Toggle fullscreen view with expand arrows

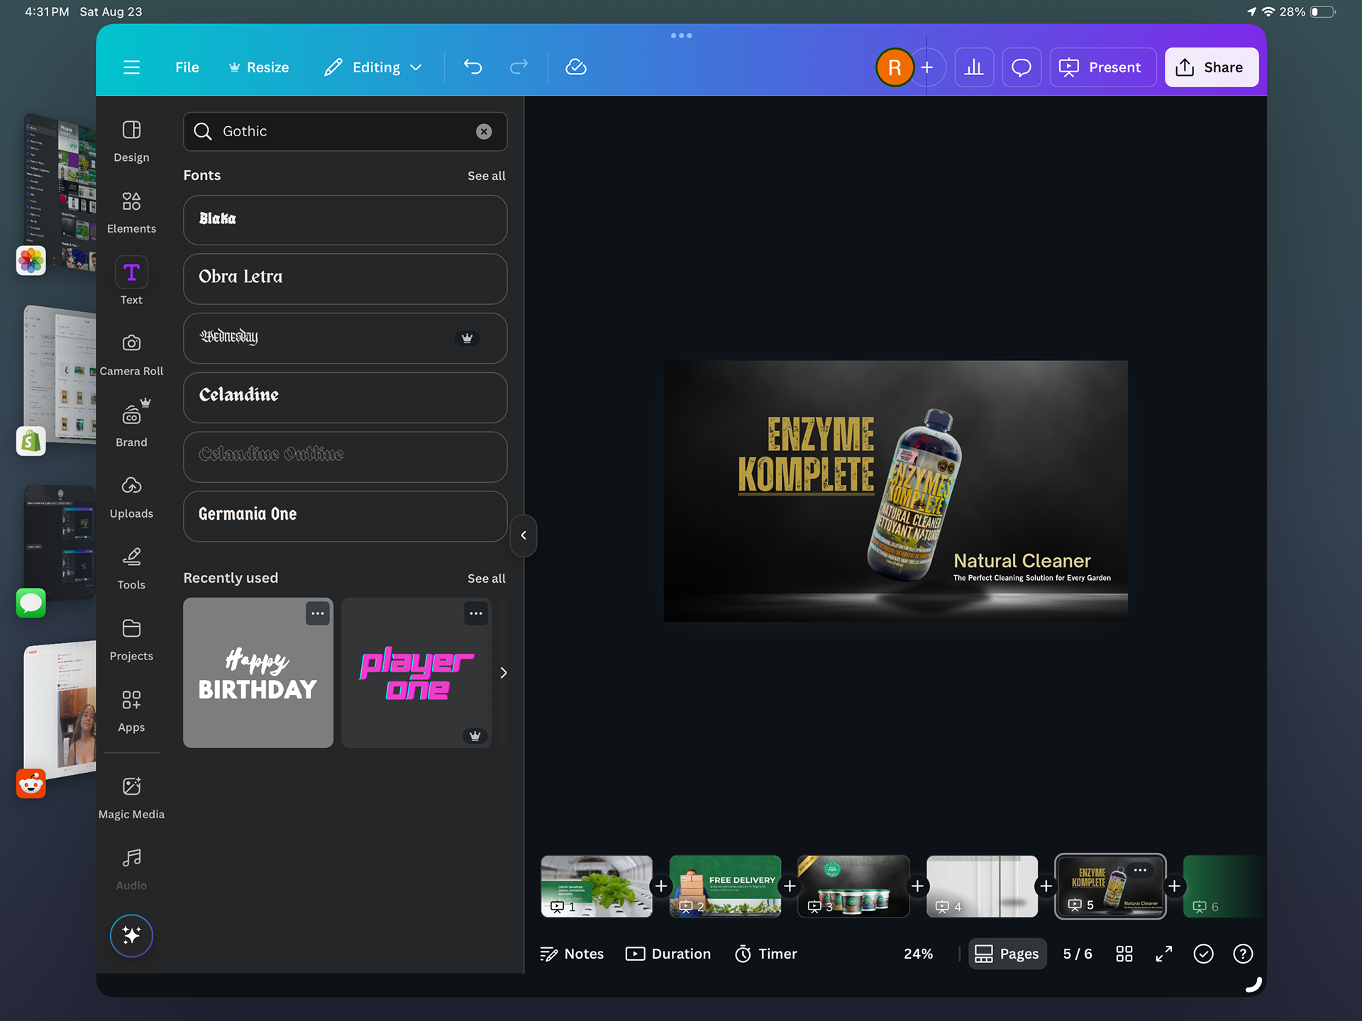(1164, 954)
